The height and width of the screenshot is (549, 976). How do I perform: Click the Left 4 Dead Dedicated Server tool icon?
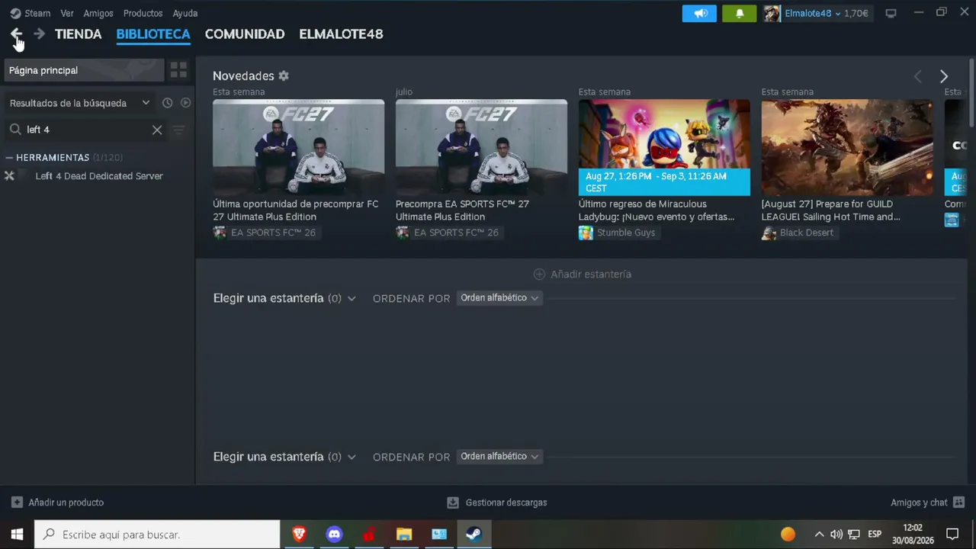(9, 176)
